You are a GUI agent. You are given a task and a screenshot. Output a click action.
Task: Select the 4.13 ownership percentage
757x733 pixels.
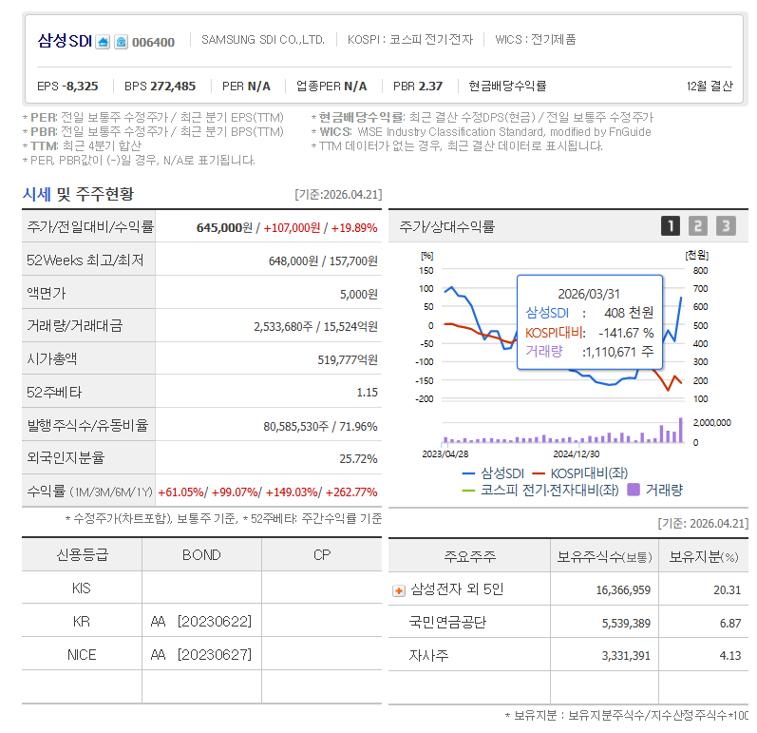[x=730, y=656]
